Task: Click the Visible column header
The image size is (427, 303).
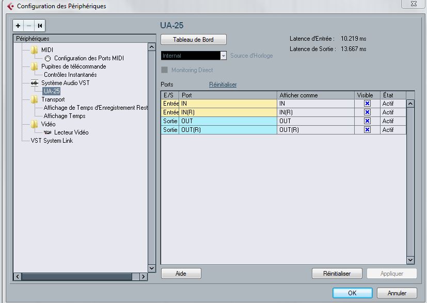Action: (x=367, y=95)
